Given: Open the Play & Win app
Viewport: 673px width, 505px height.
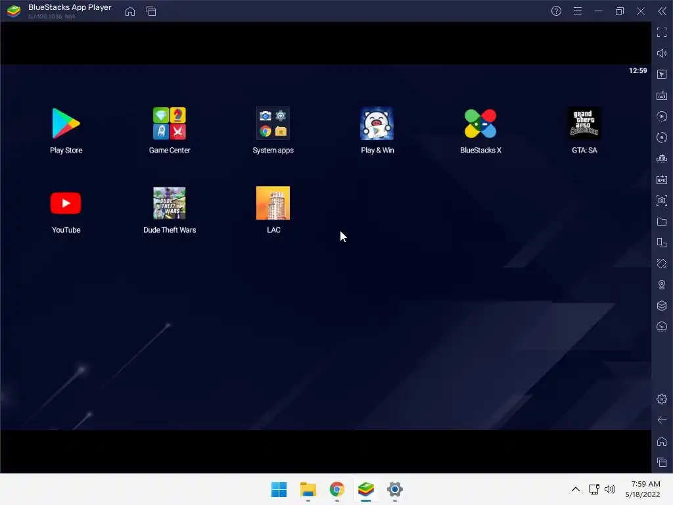Looking at the screenshot, I should coord(377,124).
